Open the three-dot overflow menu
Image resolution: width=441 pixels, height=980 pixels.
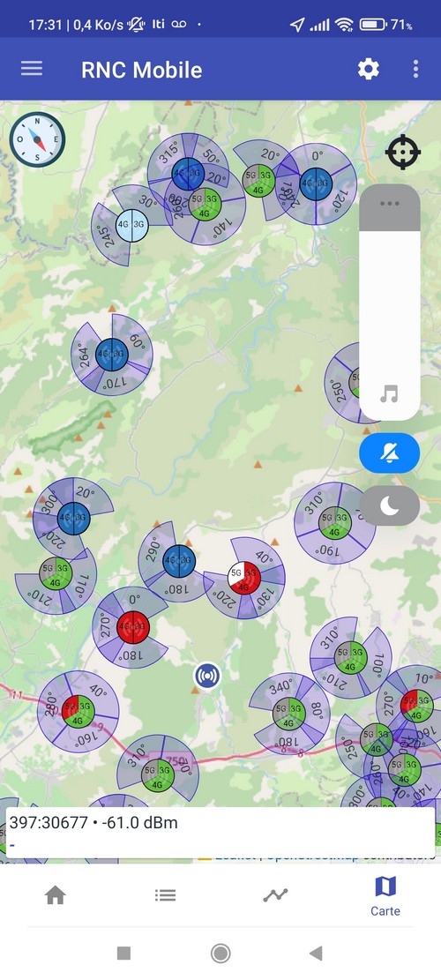pyautogui.click(x=416, y=69)
